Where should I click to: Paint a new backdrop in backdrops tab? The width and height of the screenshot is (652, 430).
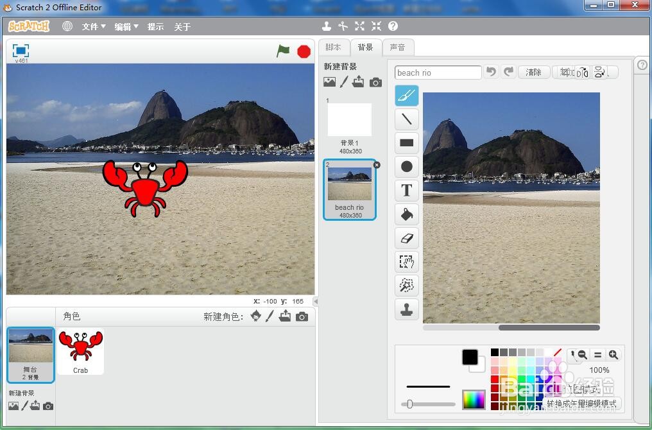[x=343, y=82]
